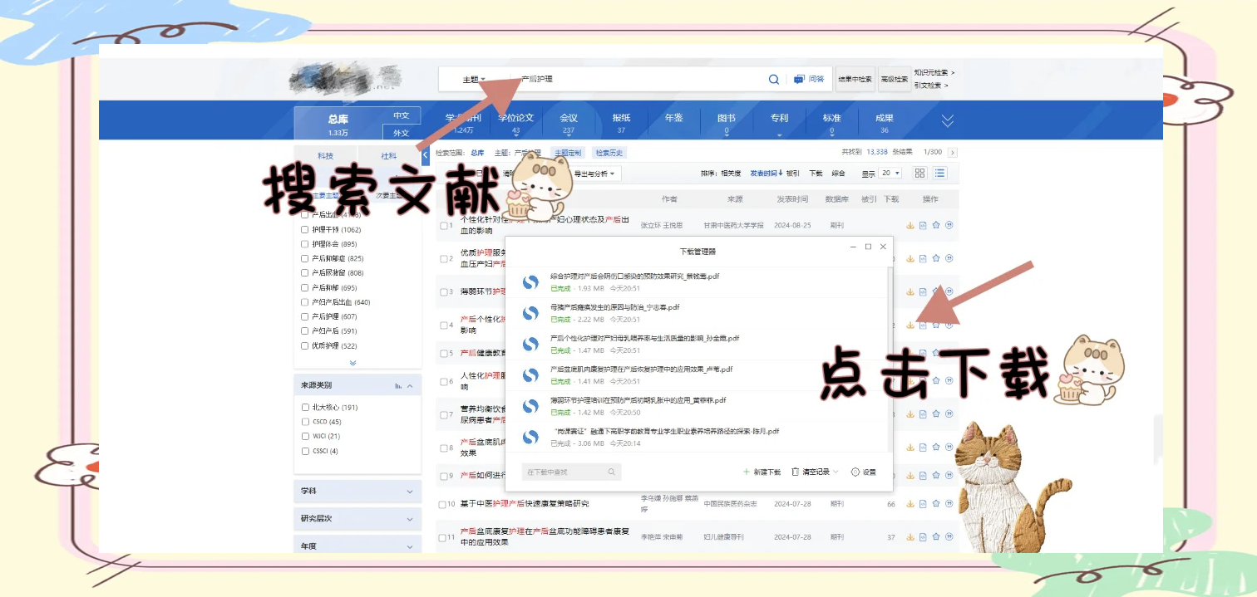Sort results by 被引

click(x=793, y=174)
